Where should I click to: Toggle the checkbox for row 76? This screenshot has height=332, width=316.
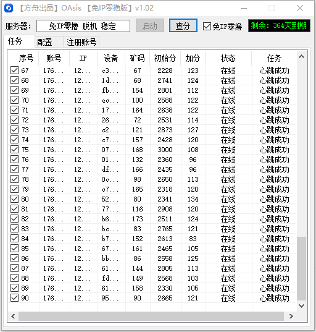tap(14, 160)
